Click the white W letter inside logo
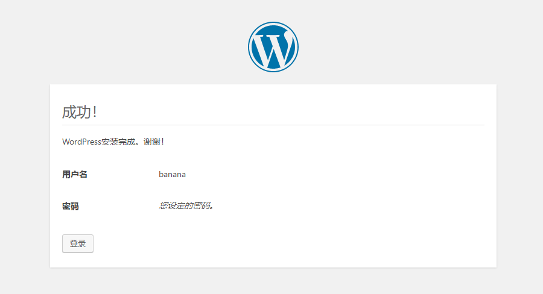 (273, 49)
